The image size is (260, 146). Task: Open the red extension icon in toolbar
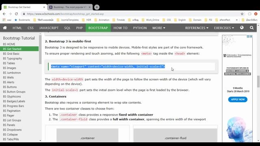point(256,14)
